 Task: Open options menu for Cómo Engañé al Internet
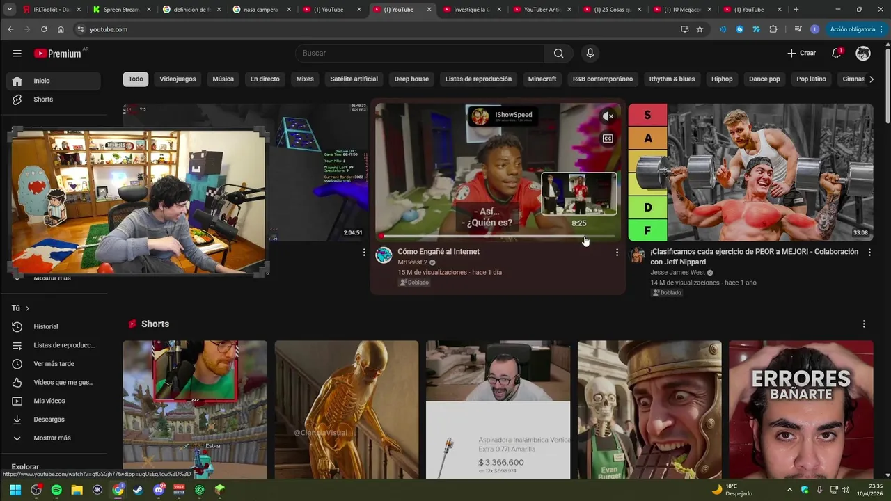(x=617, y=253)
